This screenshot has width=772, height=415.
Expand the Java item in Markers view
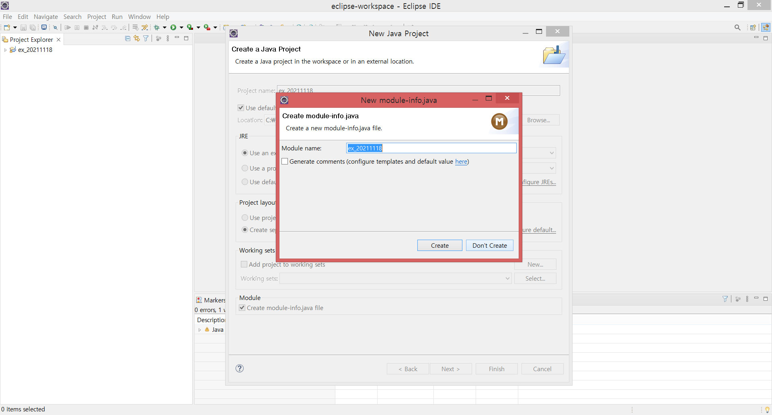(x=199, y=330)
